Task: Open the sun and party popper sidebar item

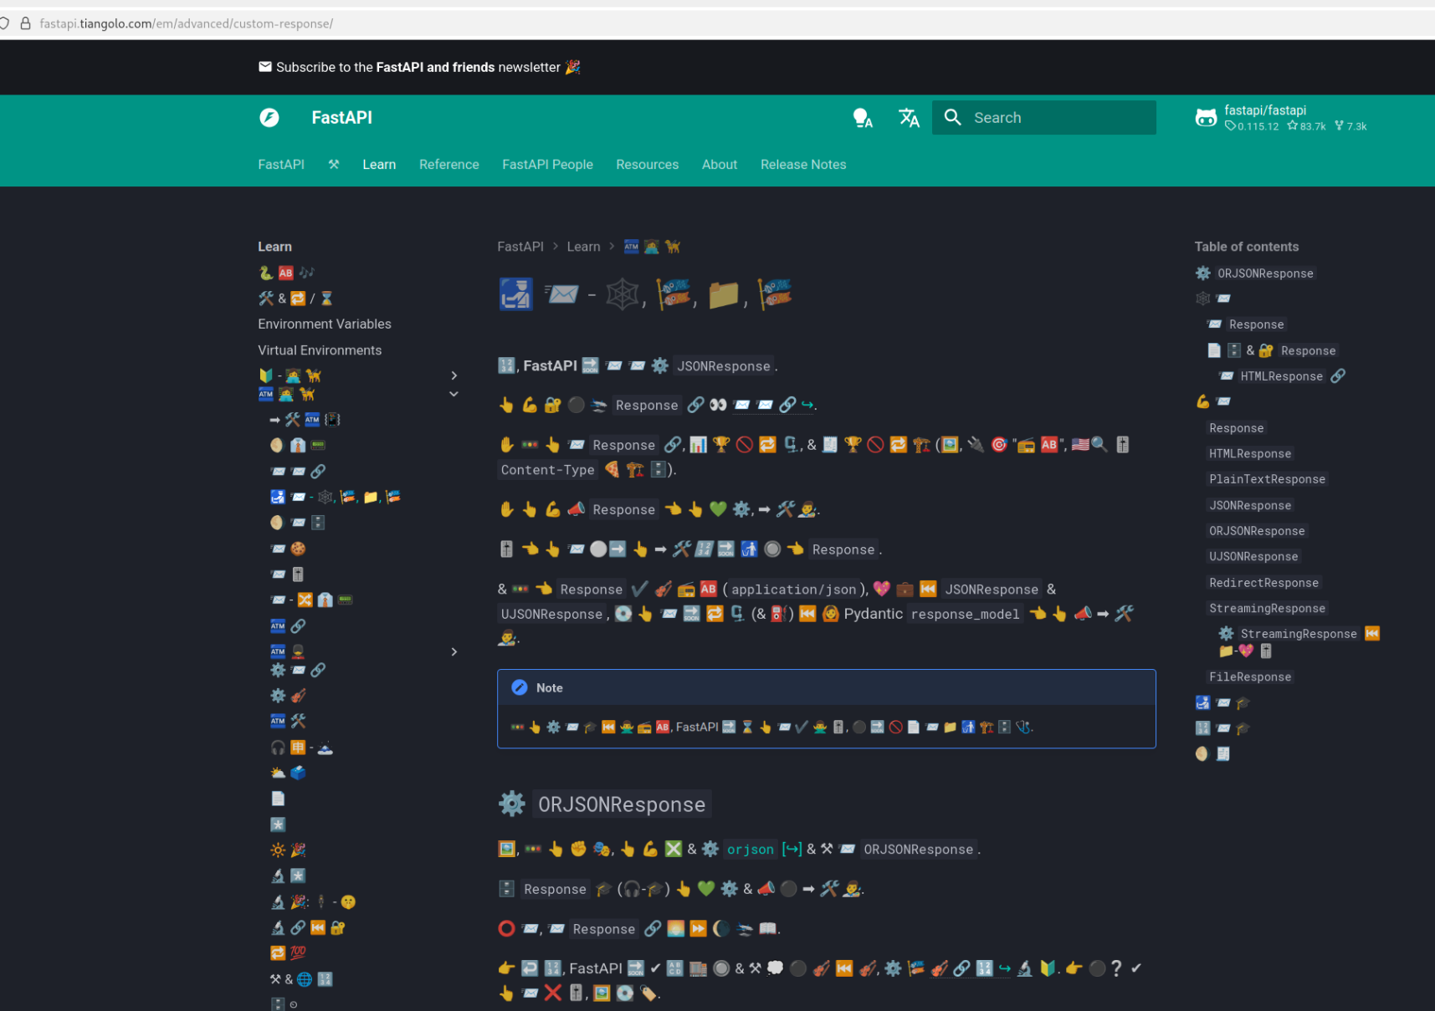Action: pos(288,850)
